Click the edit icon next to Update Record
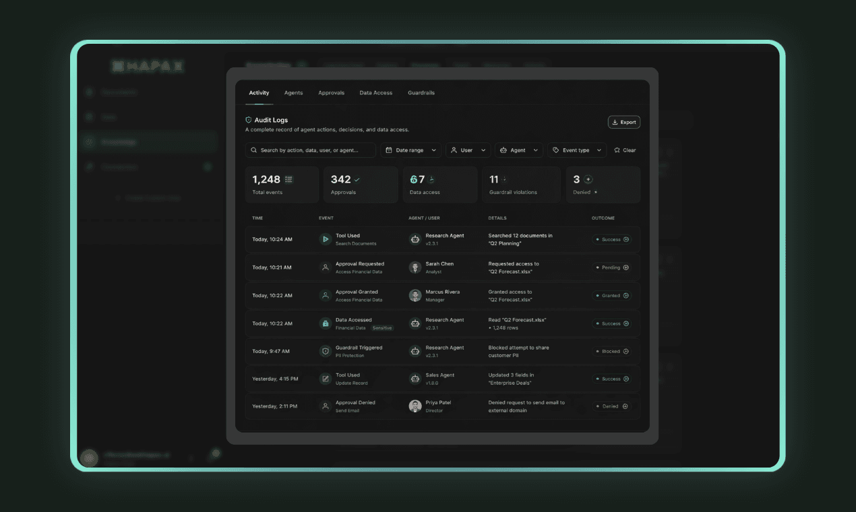 326,379
